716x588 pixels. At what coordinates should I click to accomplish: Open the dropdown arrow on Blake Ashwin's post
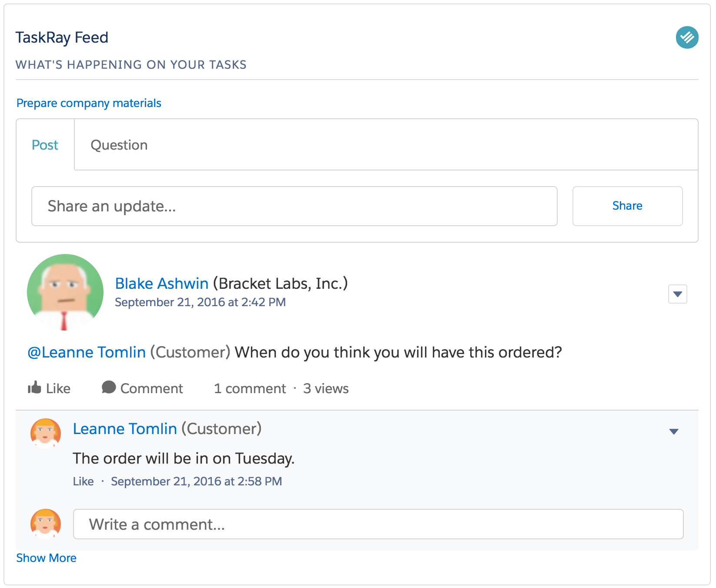coord(677,294)
